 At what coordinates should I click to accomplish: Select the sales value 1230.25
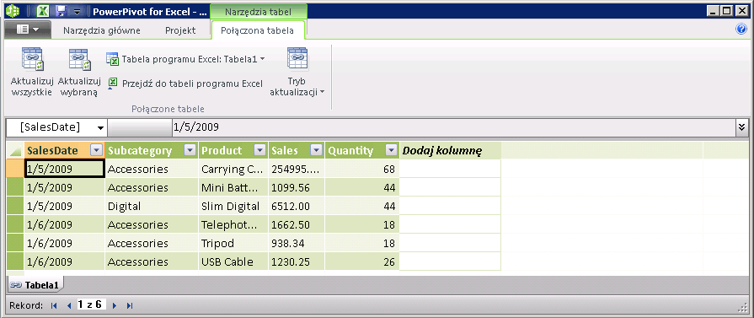click(x=297, y=262)
